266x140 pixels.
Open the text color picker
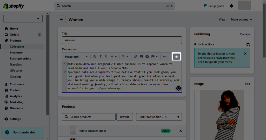tap(114, 57)
